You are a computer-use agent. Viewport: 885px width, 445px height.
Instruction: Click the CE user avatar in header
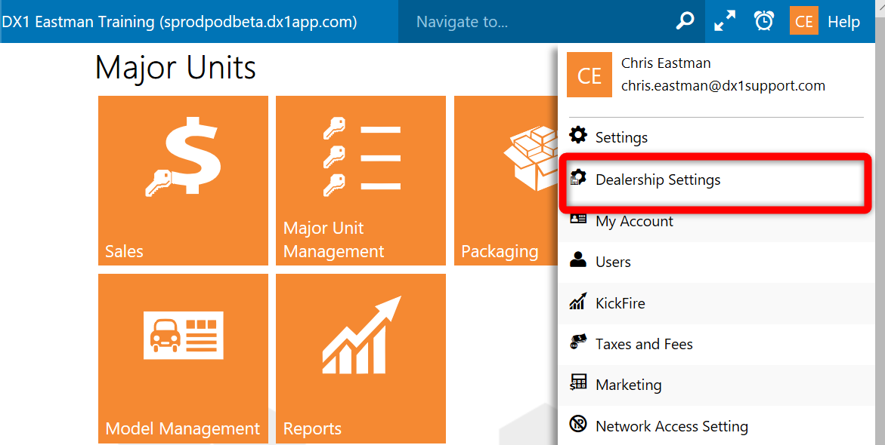click(803, 21)
